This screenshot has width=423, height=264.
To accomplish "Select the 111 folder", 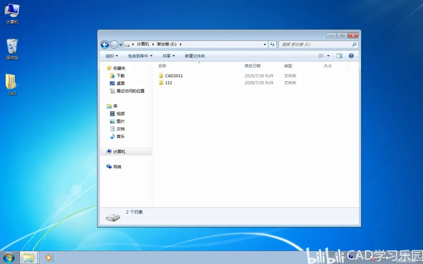I will pos(169,83).
